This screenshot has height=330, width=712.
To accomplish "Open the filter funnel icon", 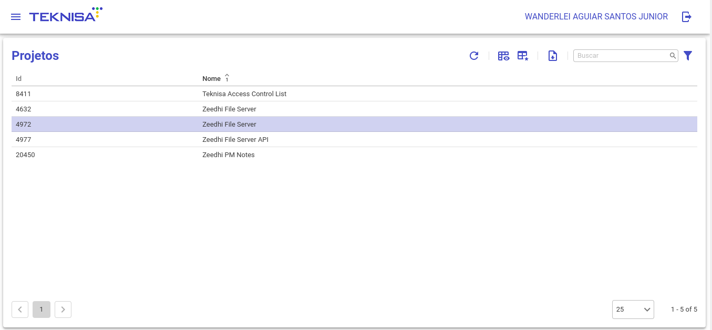I will point(688,56).
